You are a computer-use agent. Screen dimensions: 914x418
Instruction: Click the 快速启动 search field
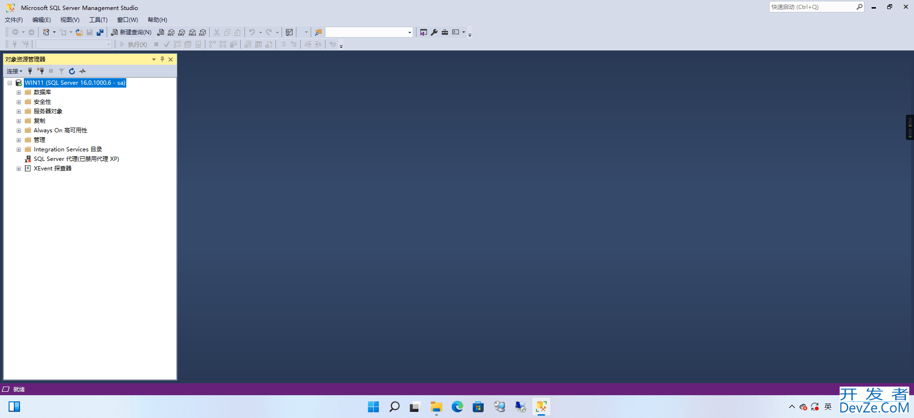pos(812,7)
